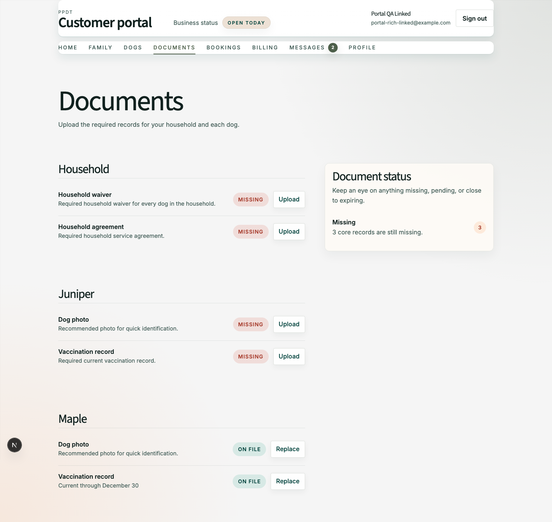Upload the Household agreement document
Screen dimensions: 552x522
coord(289,232)
